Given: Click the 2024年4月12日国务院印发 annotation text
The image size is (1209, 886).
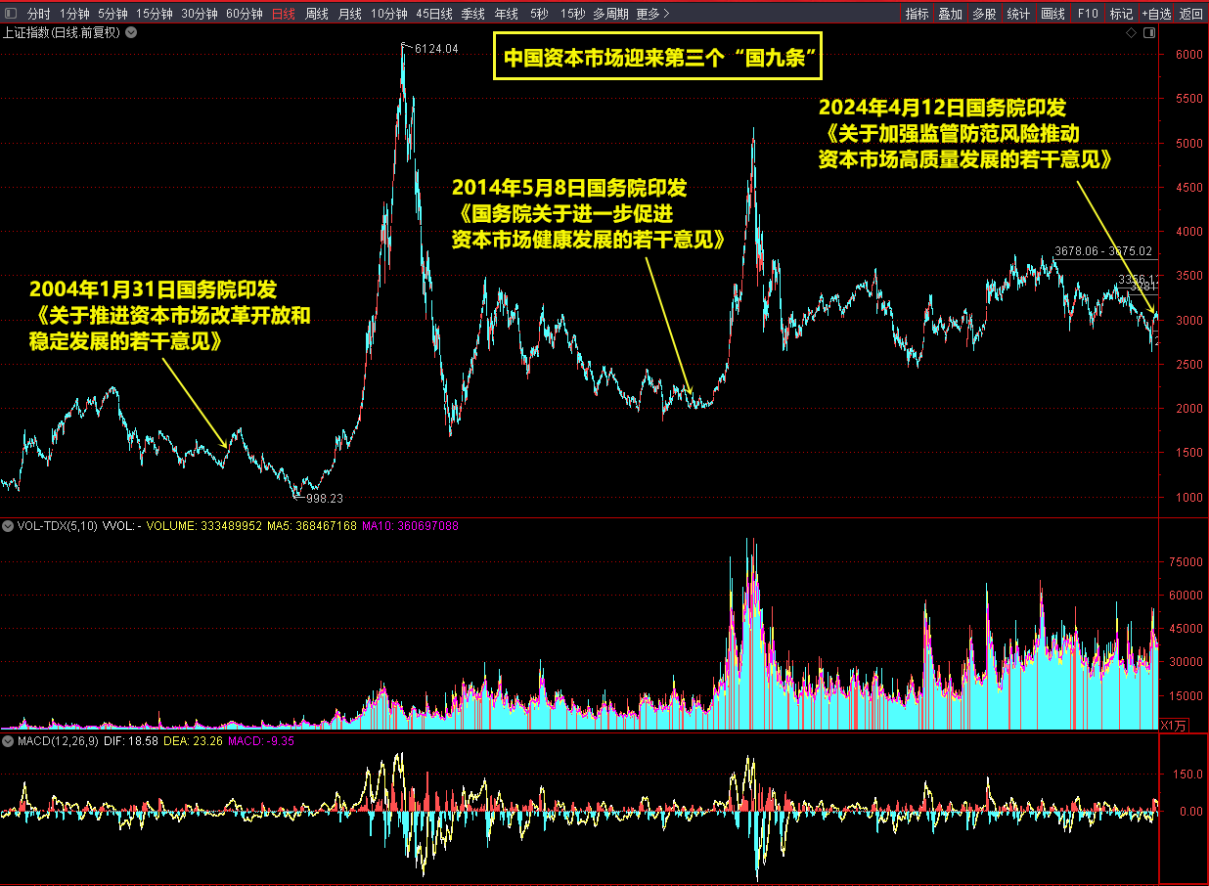Looking at the screenshot, I should [942, 107].
